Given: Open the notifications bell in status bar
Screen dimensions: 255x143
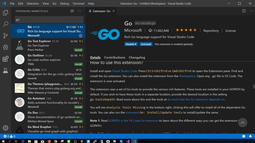Looking at the screenshot, I should (250, 136).
